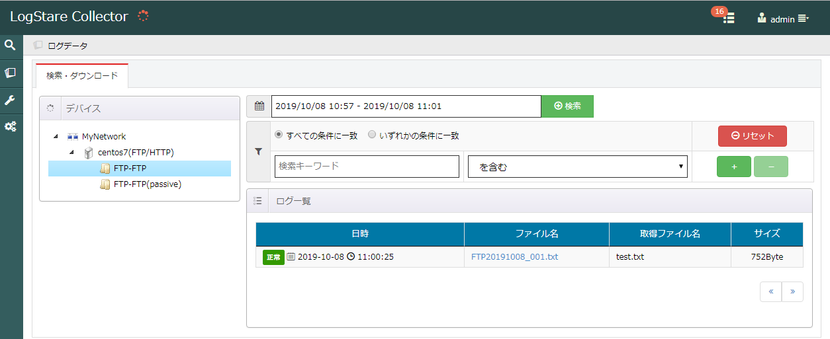Open the calendar date picker icon
Image resolution: width=830 pixels, height=339 pixels.
[259, 106]
